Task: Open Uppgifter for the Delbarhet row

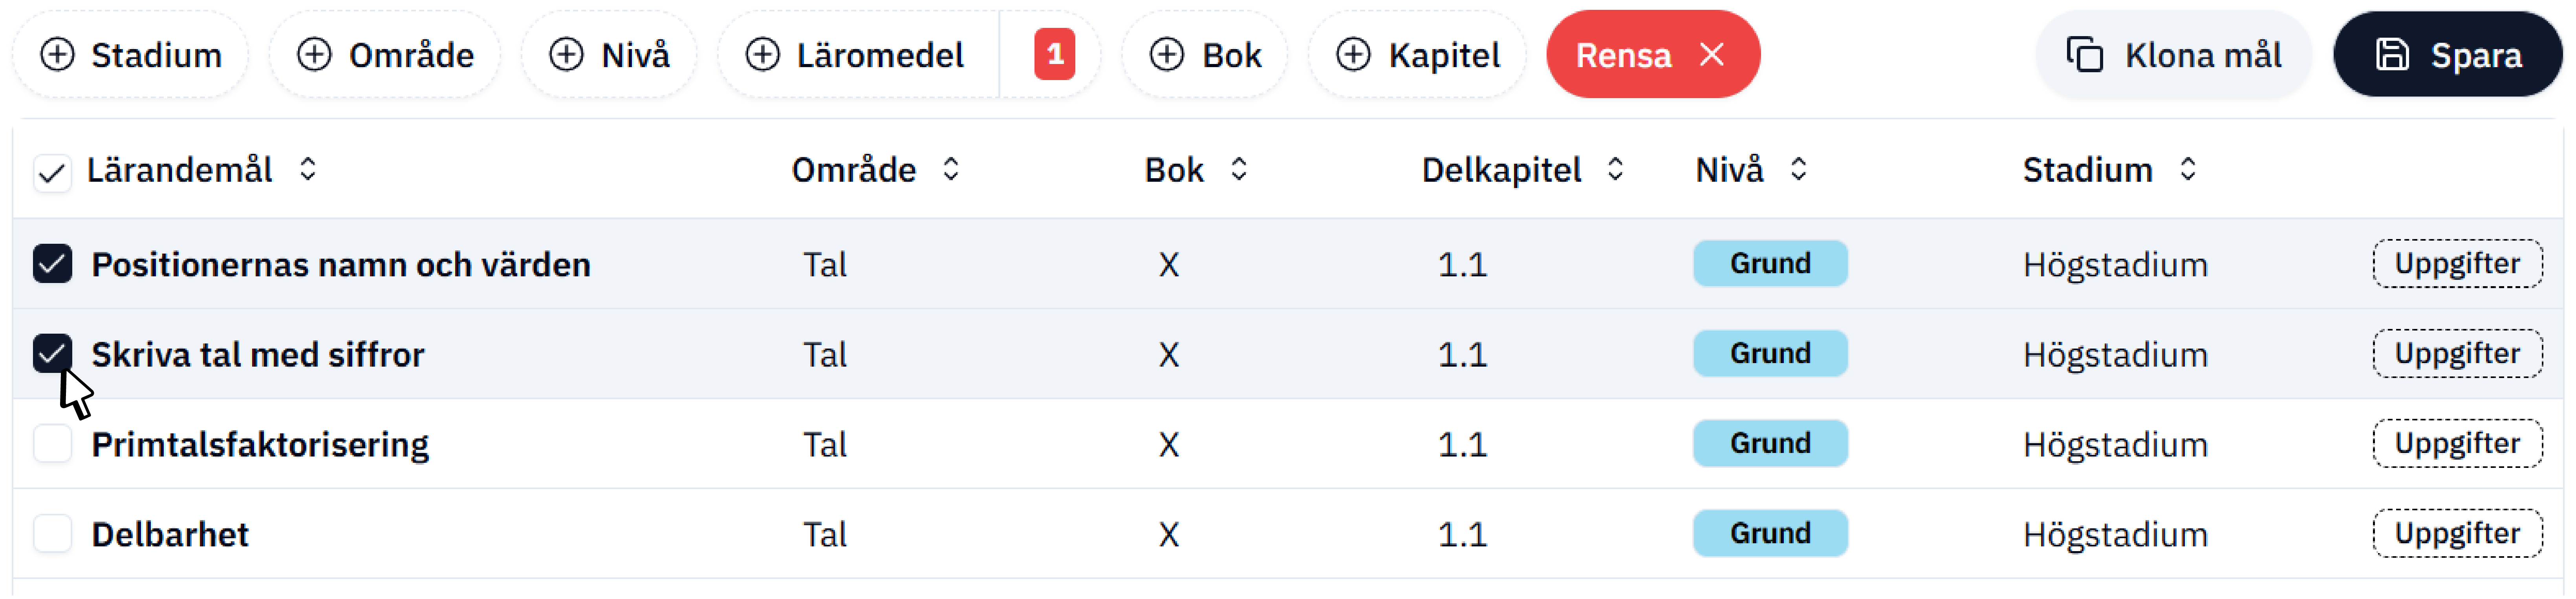Action: coord(2458,533)
